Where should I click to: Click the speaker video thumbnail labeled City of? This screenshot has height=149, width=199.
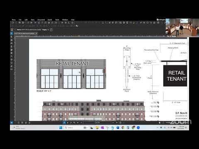point(182,28)
